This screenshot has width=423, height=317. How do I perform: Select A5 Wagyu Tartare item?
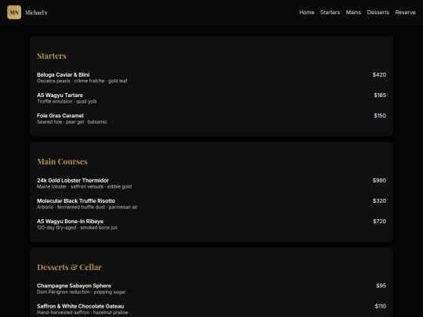[x=60, y=95]
